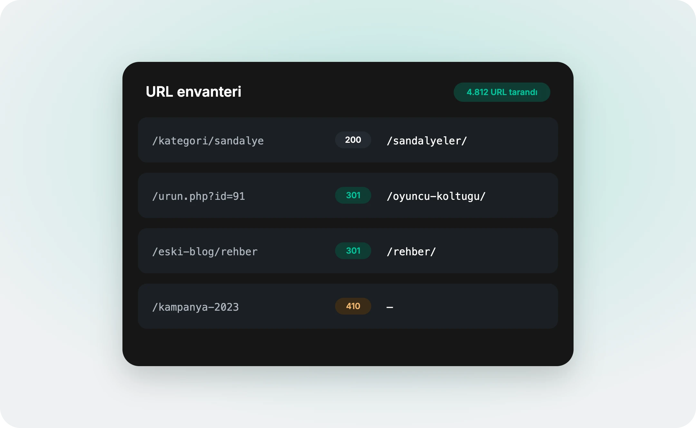This screenshot has width=696, height=428.
Task: Click the "4.812 URL tarandı" badge
Action: tap(502, 92)
